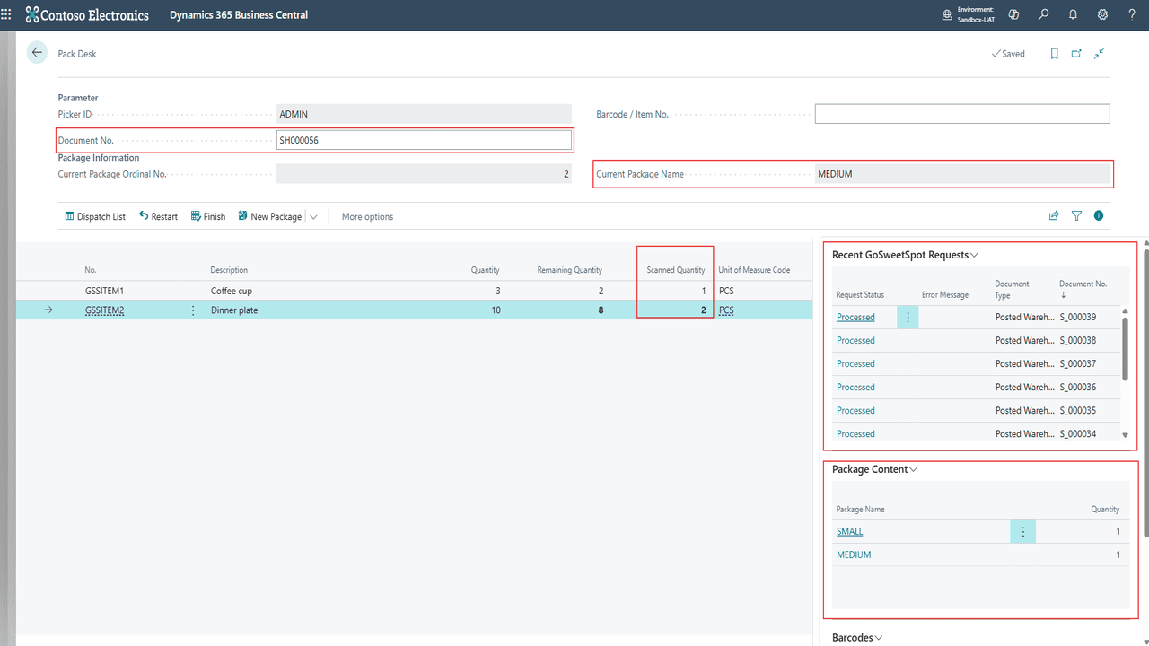Open Processed status for S_000039
This screenshot has width=1149, height=646.
[x=855, y=317]
